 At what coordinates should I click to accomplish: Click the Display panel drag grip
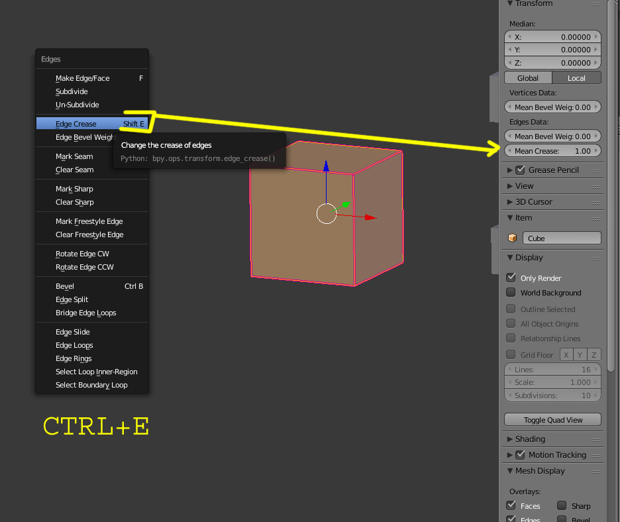click(x=596, y=258)
